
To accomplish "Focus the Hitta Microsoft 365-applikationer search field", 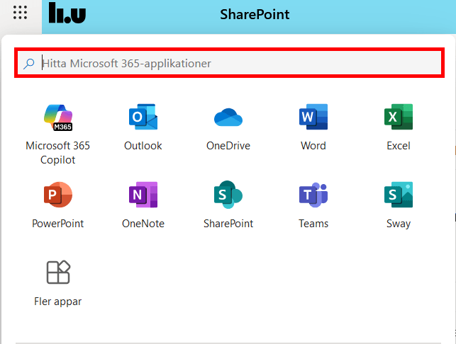I will 230,63.
